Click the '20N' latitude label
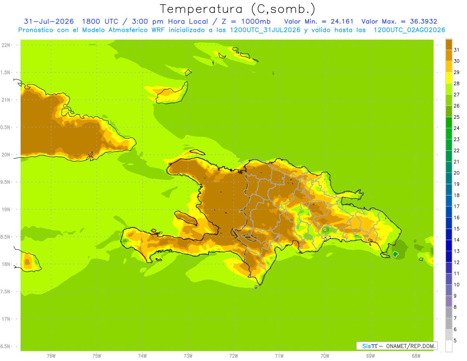Image resolution: width=467 pixels, height=361 pixels. click(5, 155)
